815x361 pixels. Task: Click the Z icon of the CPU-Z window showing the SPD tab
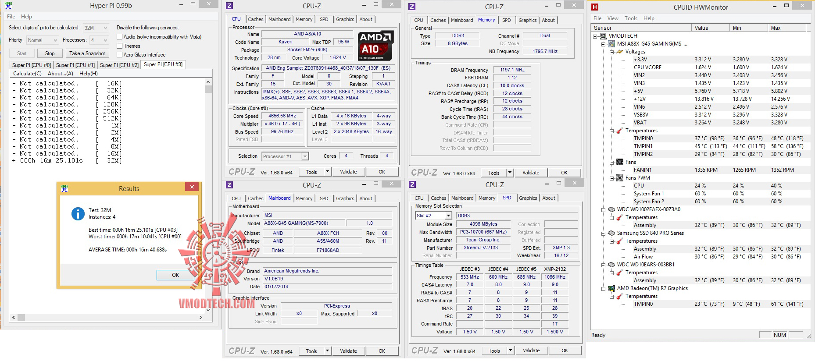pyautogui.click(x=412, y=184)
